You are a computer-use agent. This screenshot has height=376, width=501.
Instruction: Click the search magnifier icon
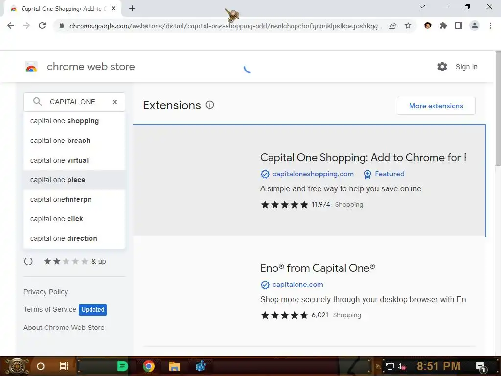tap(37, 102)
